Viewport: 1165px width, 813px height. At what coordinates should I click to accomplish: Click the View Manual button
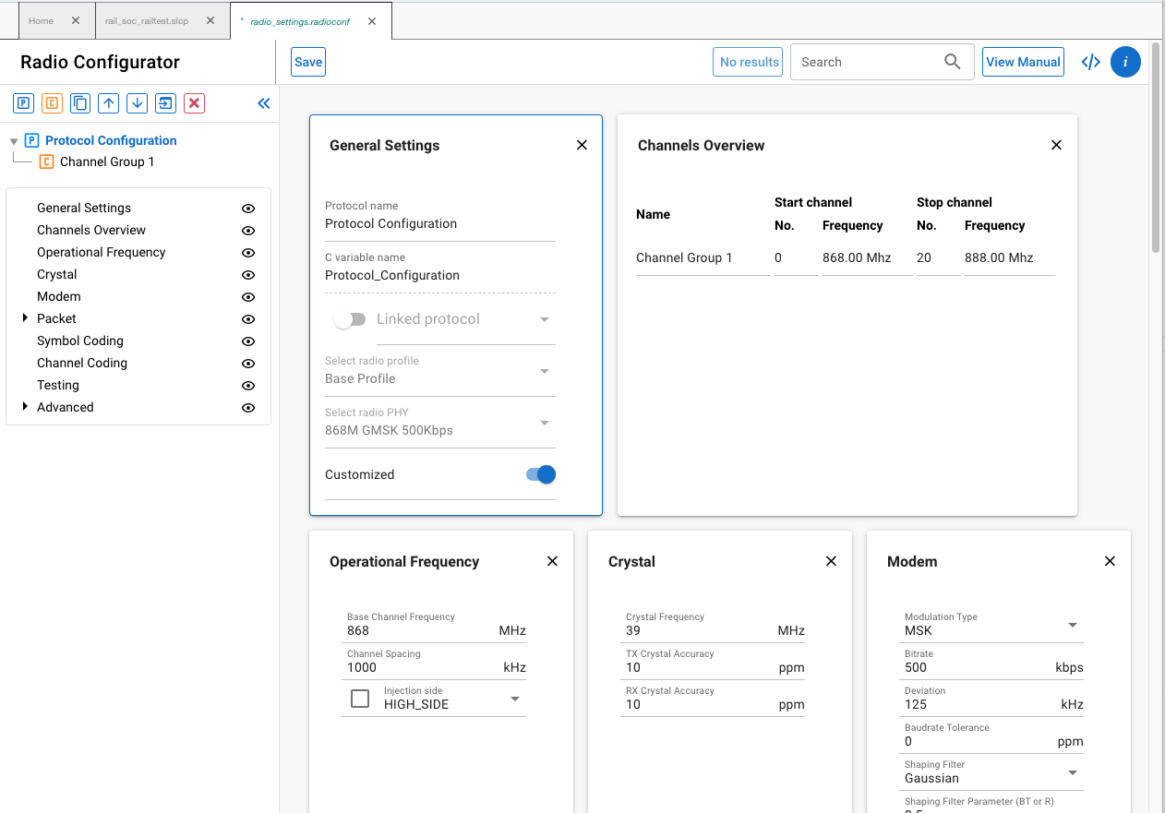pos(1022,62)
